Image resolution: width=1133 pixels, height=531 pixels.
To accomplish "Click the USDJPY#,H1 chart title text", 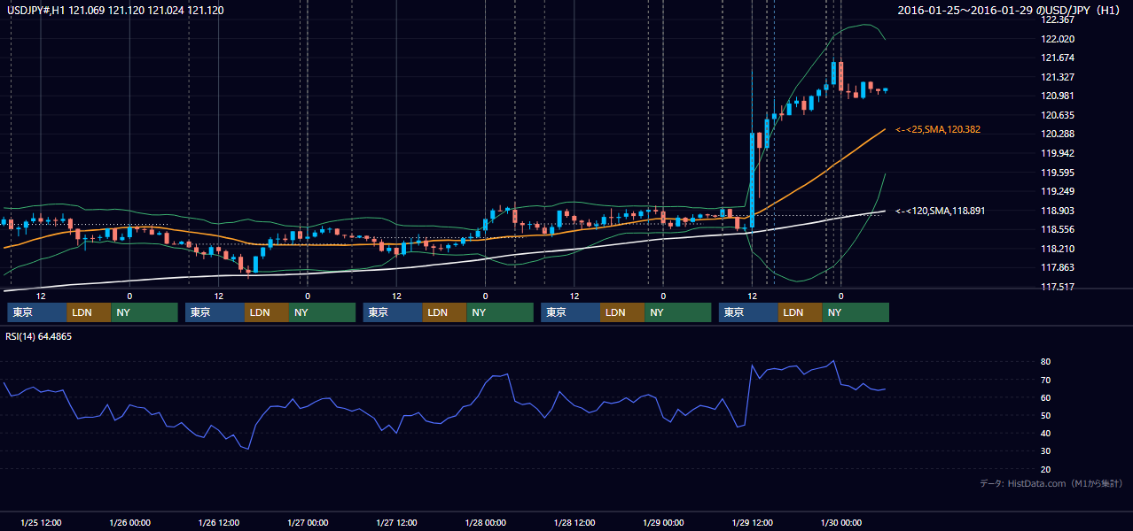I will click(x=115, y=10).
